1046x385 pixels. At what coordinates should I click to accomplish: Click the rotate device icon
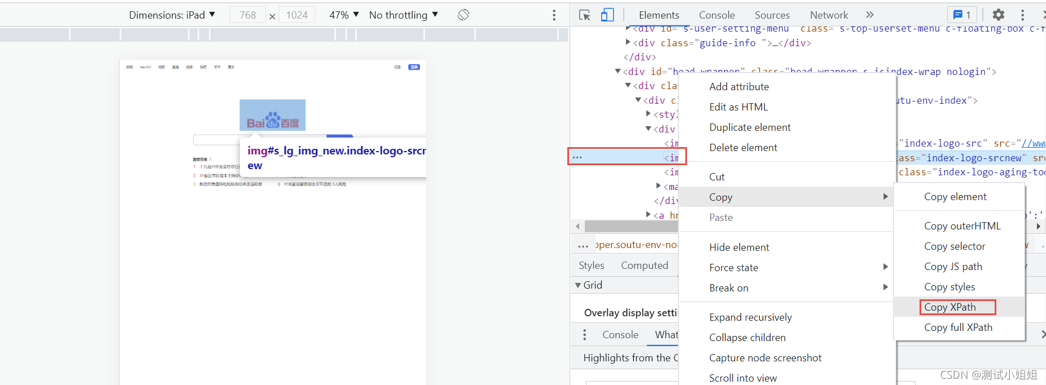463,15
